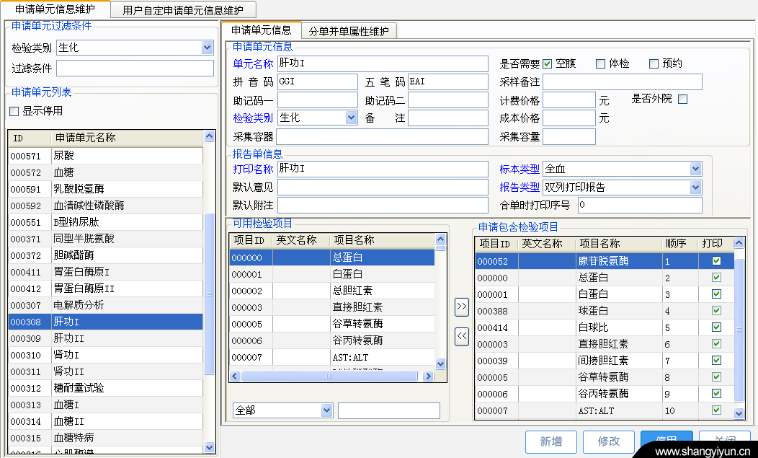Select 白蛋白 row 000001 in available items
The width and height of the screenshot is (758, 458).
(332, 275)
